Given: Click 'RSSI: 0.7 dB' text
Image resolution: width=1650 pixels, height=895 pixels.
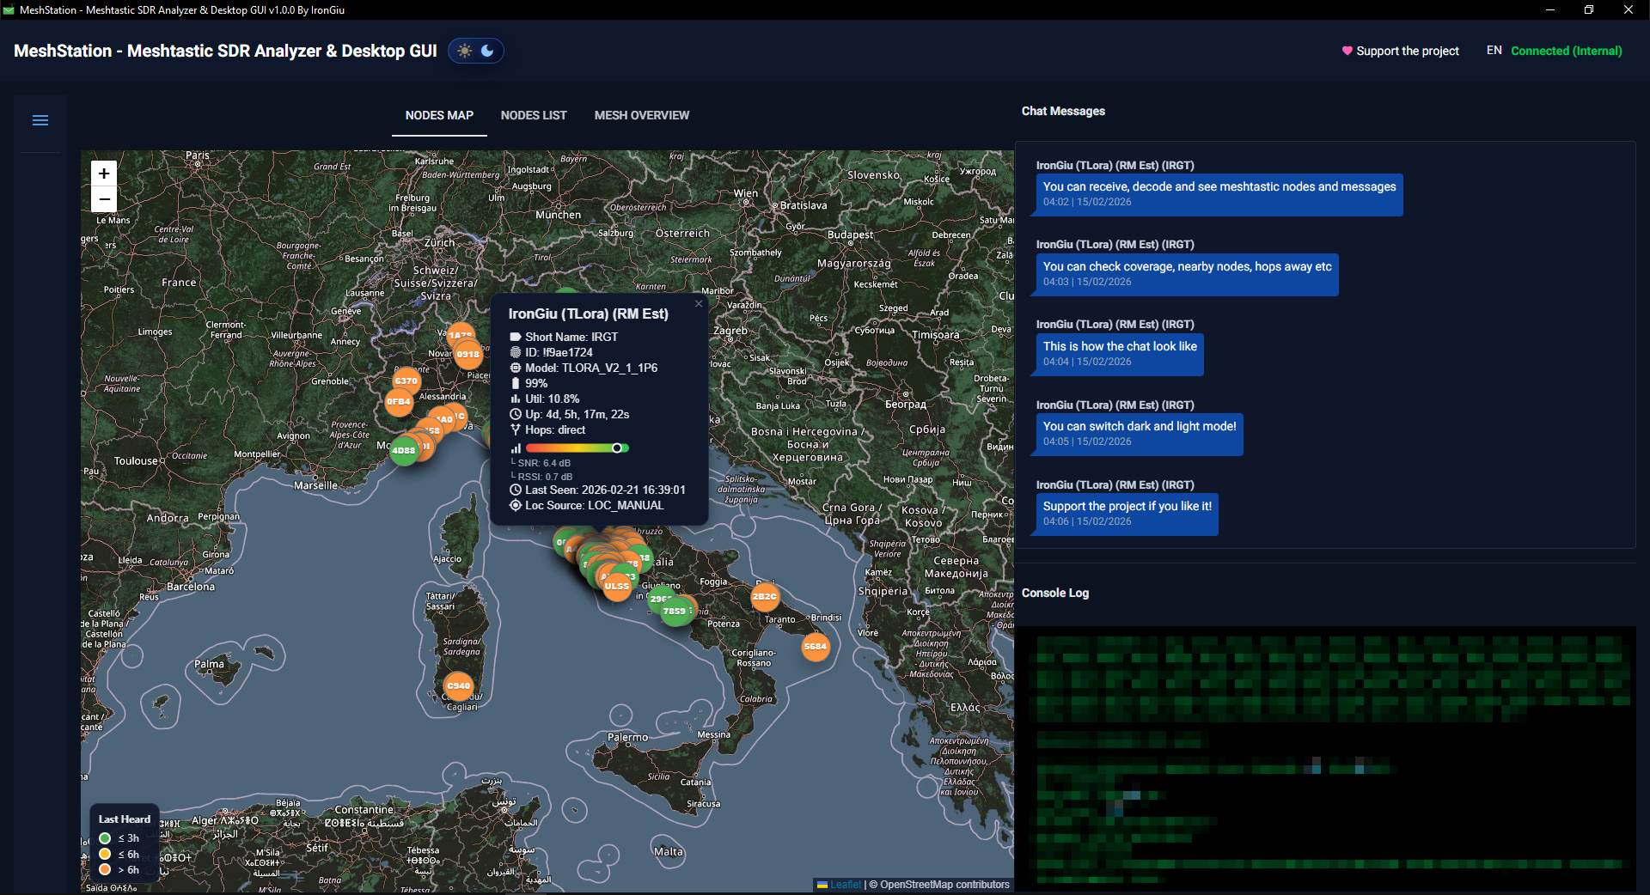Looking at the screenshot, I should pos(545,477).
